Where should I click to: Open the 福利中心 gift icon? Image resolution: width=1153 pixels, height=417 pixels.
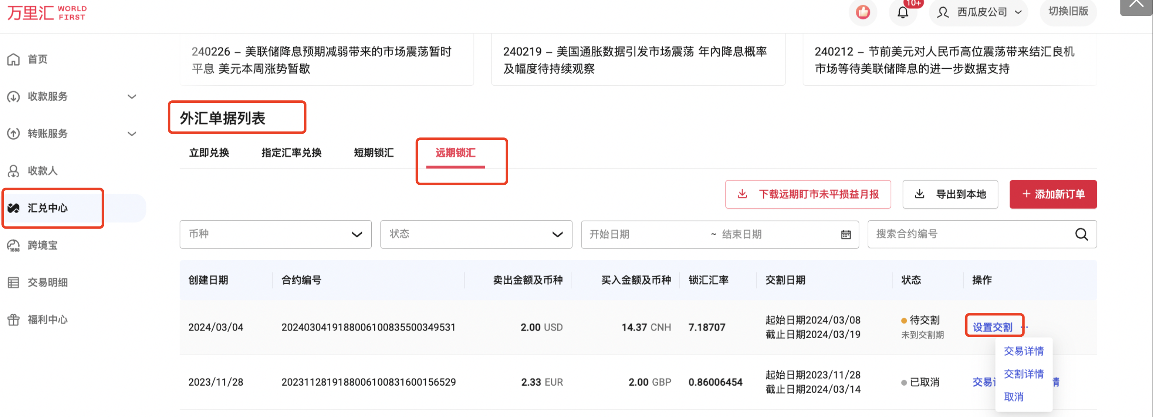[13, 319]
